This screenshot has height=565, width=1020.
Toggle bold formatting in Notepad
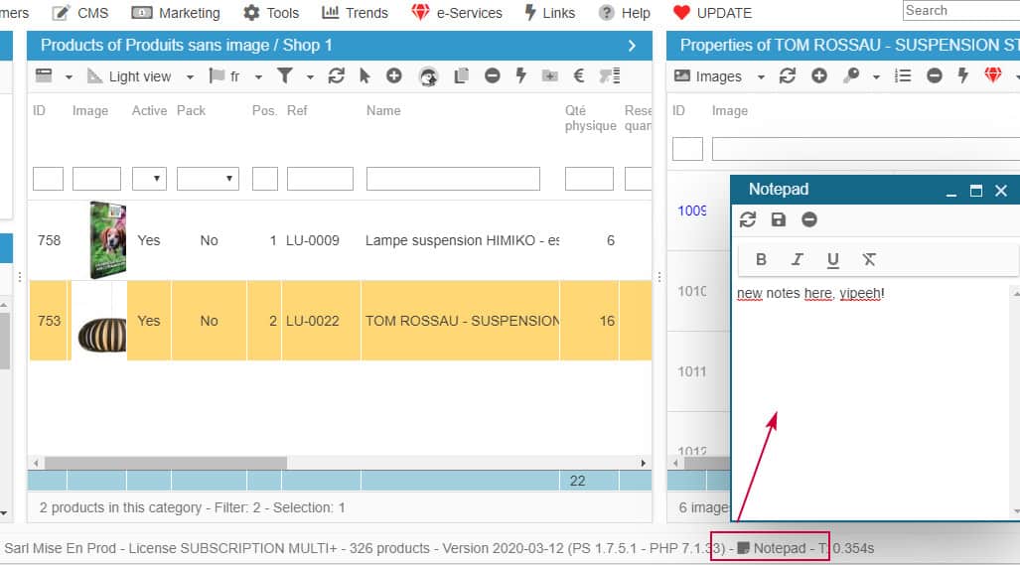point(761,259)
